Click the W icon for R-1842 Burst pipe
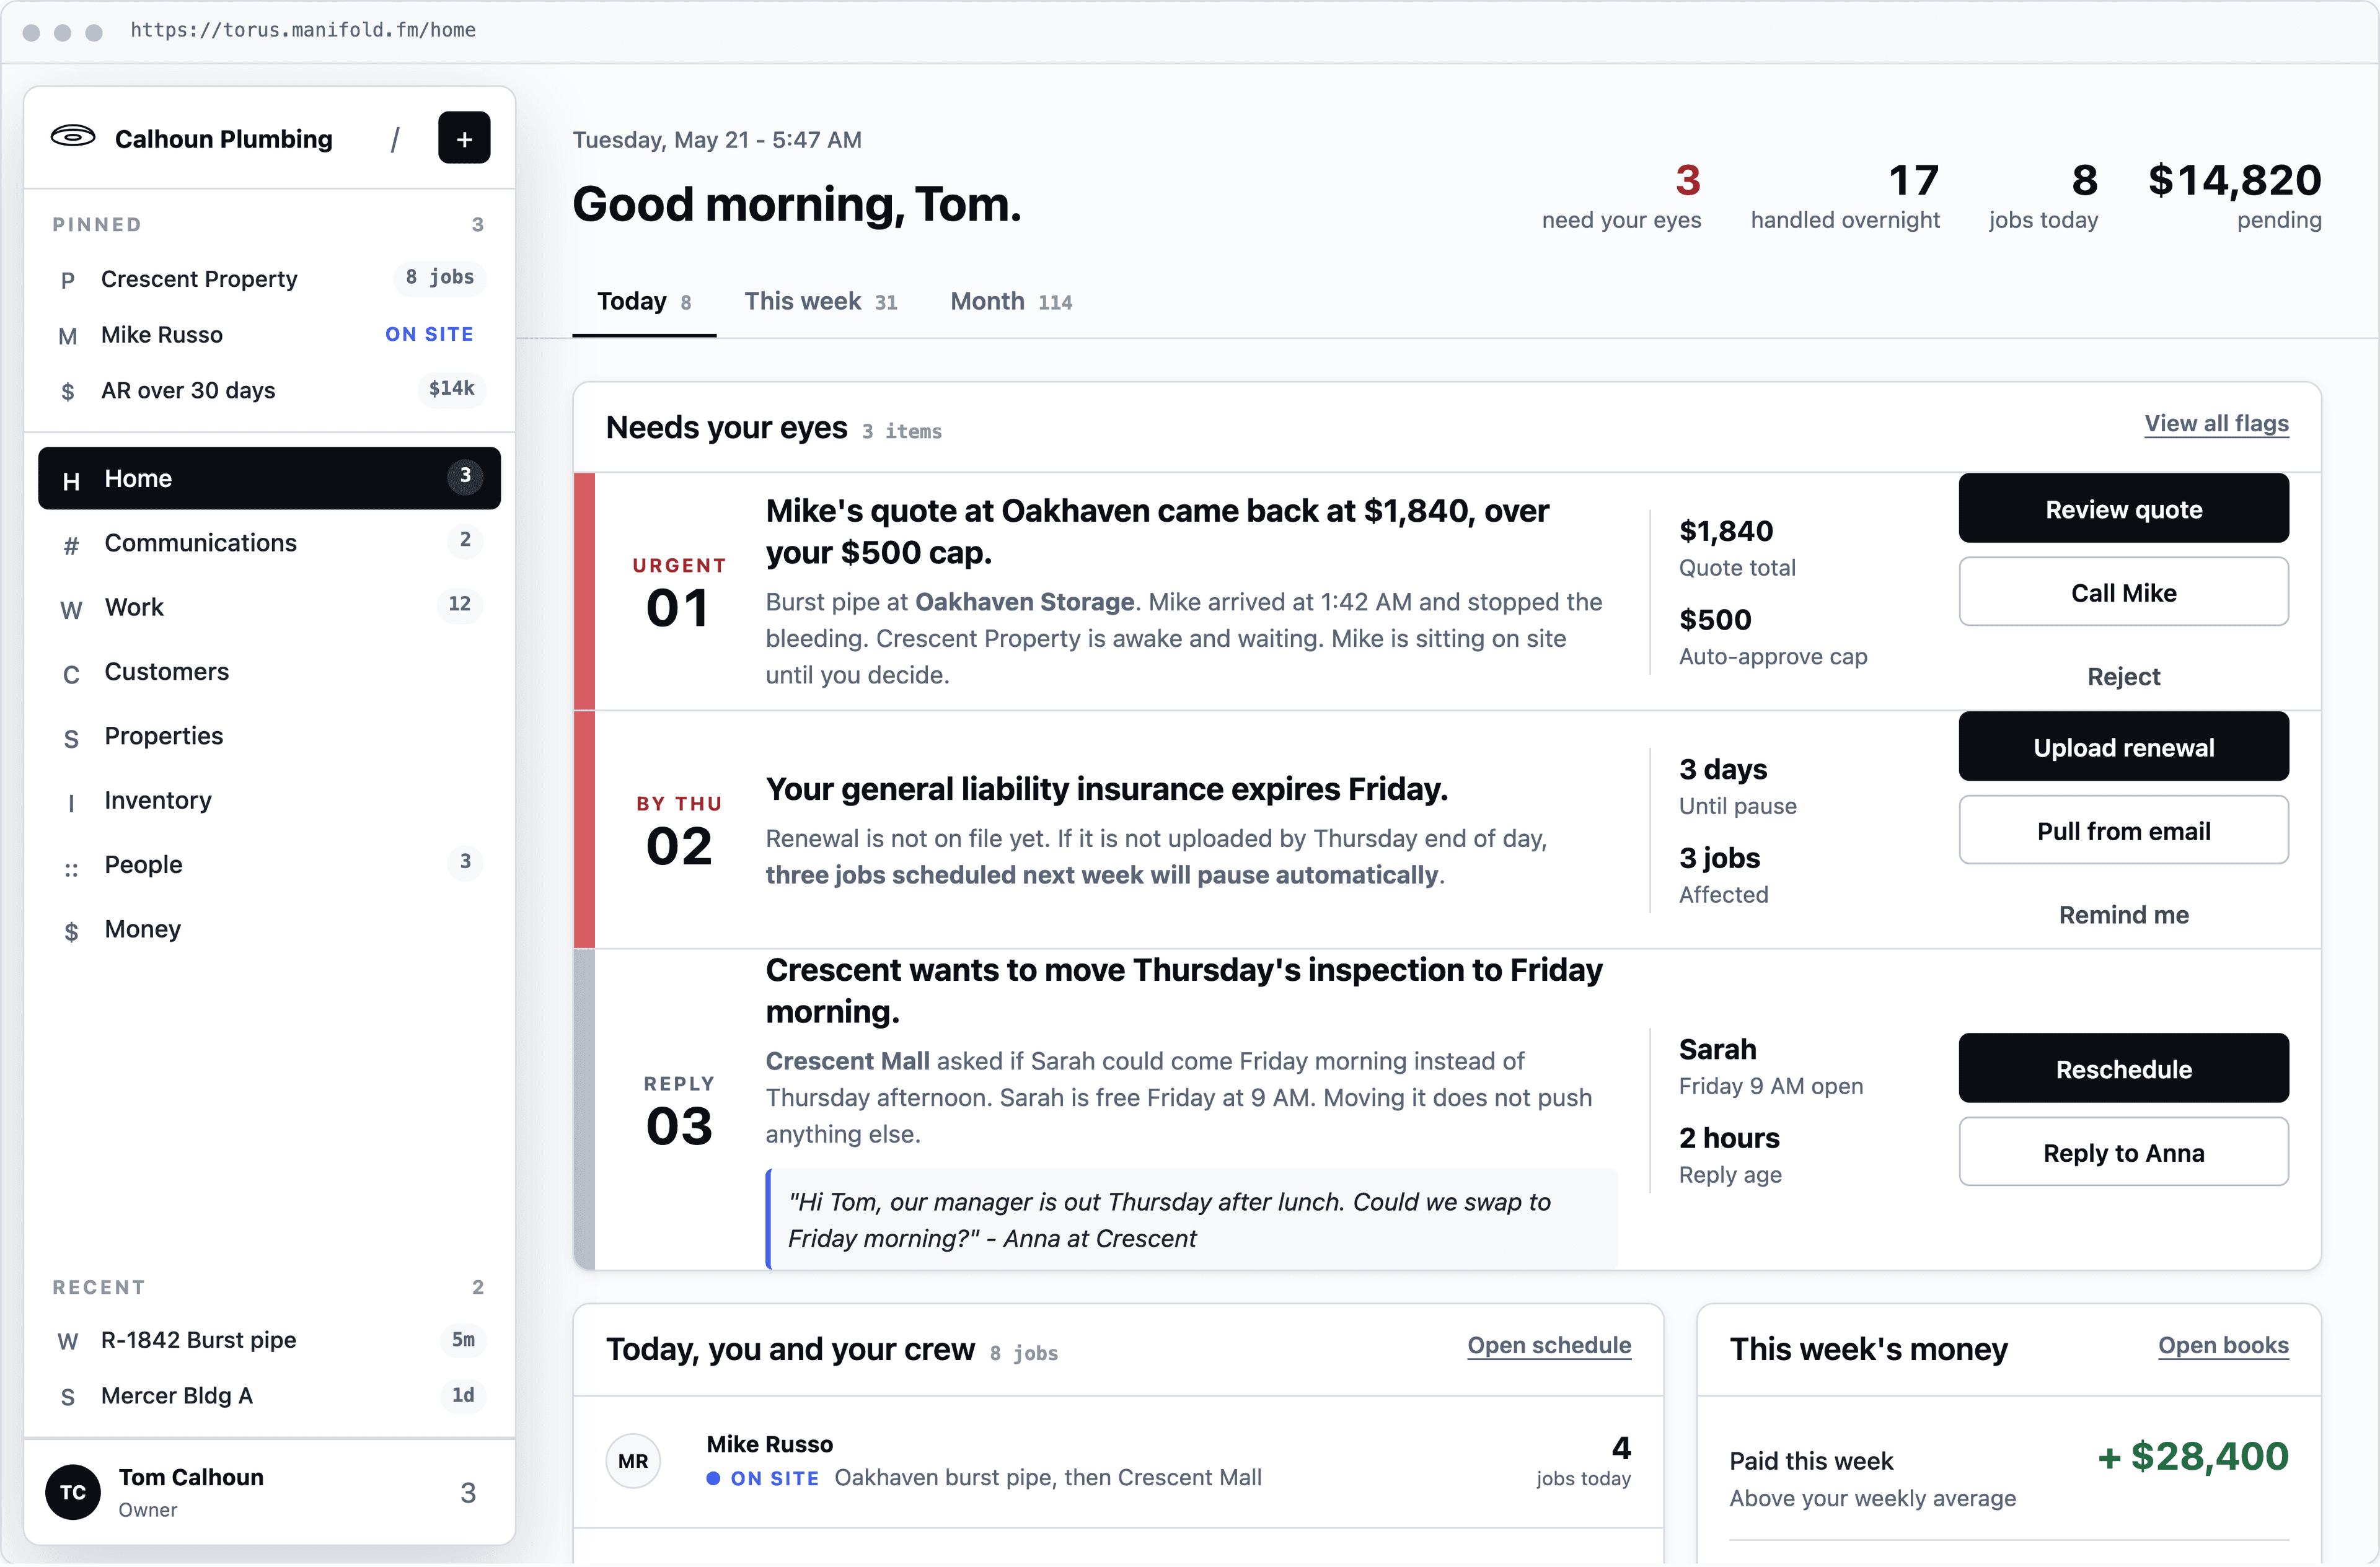 click(x=68, y=1342)
